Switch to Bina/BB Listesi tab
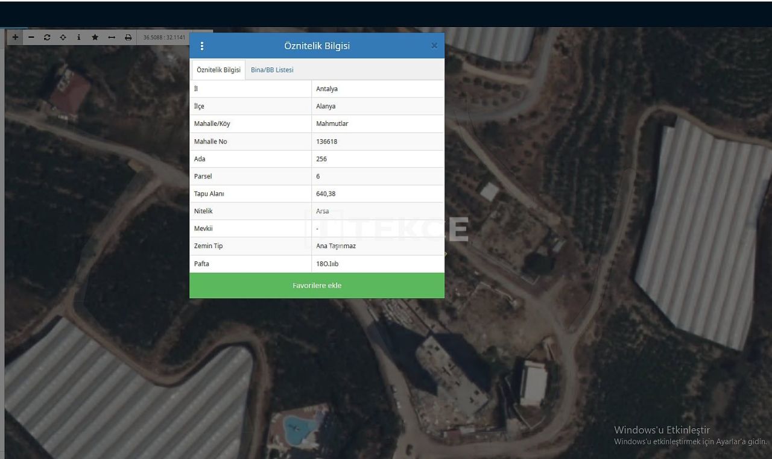The height and width of the screenshot is (459, 772). 272,70
